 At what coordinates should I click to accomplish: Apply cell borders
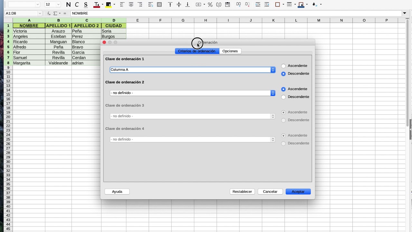(277, 5)
